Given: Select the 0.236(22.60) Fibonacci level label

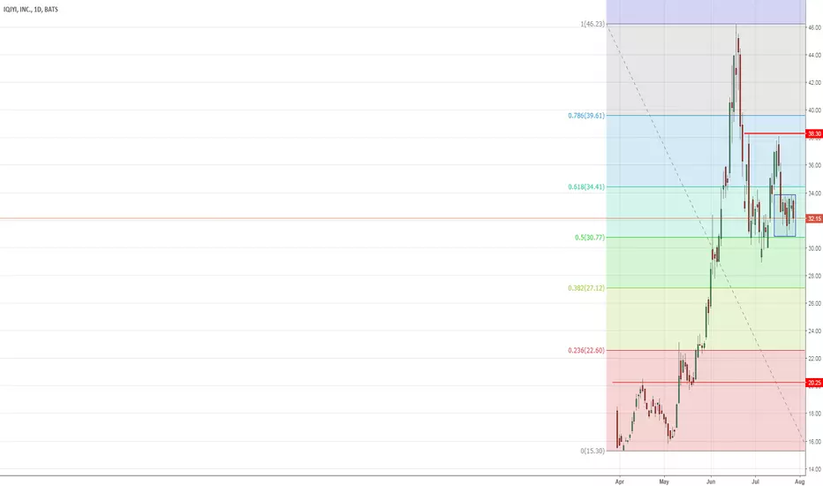Looking at the screenshot, I should [x=586, y=351].
